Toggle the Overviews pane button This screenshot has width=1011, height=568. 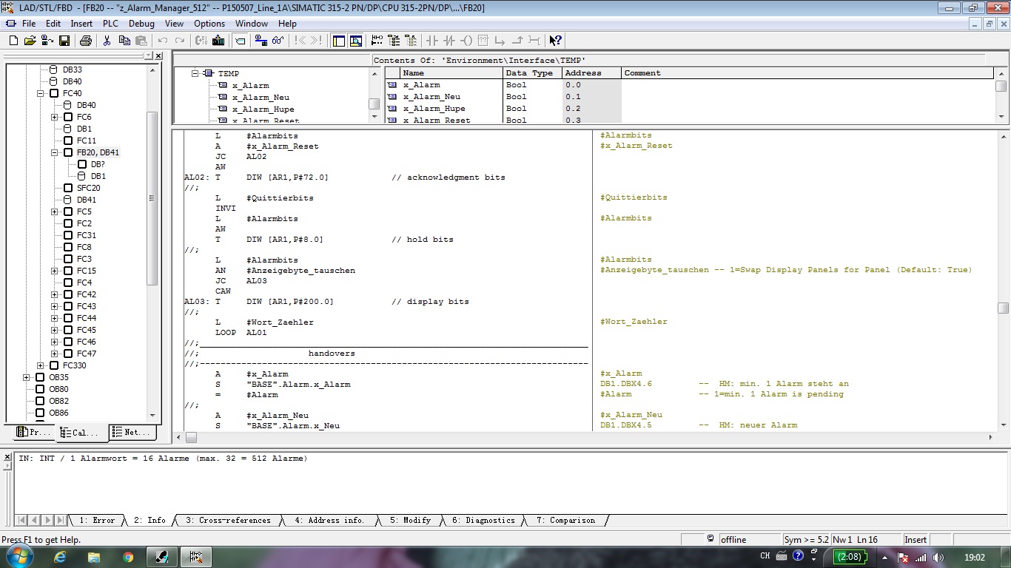(338, 41)
